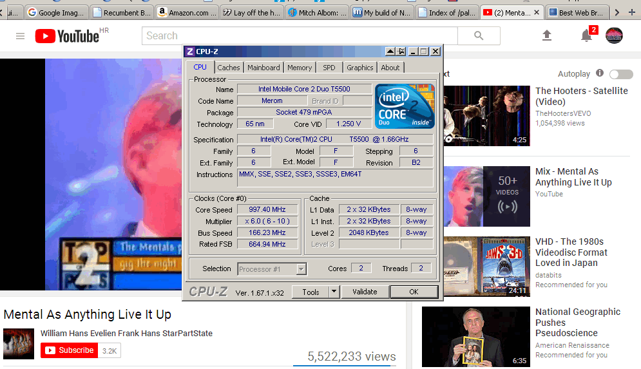Switch to the Lay off the h... tab
This screenshot has width=641, height=369.
click(x=253, y=12)
